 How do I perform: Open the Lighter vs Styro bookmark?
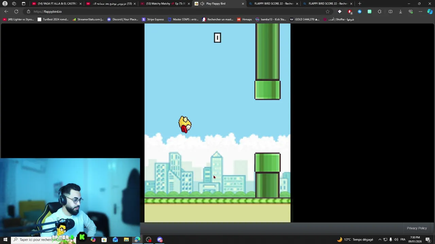click(x=18, y=19)
